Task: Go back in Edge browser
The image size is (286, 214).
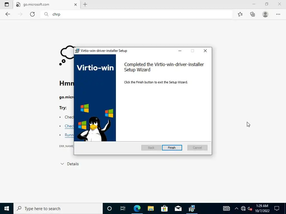Action: (8, 14)
